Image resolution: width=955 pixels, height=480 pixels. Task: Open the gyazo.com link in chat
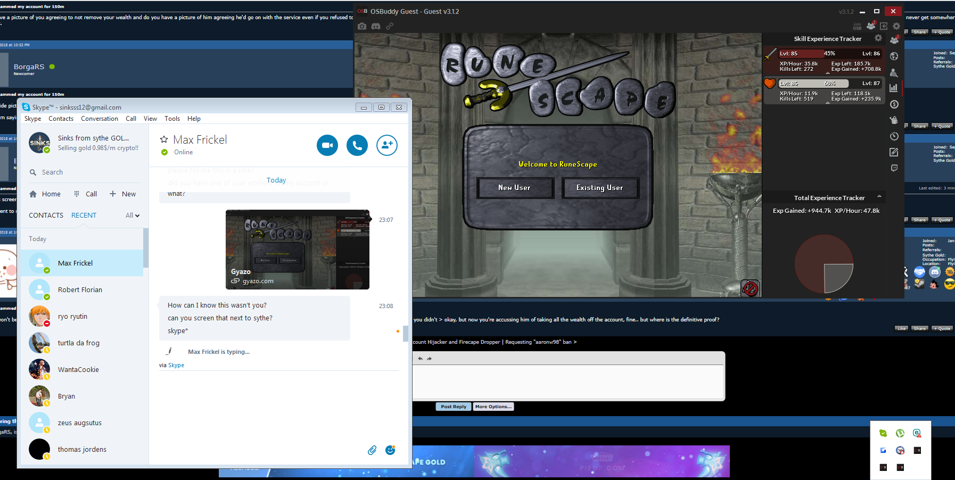pos(258,281)
